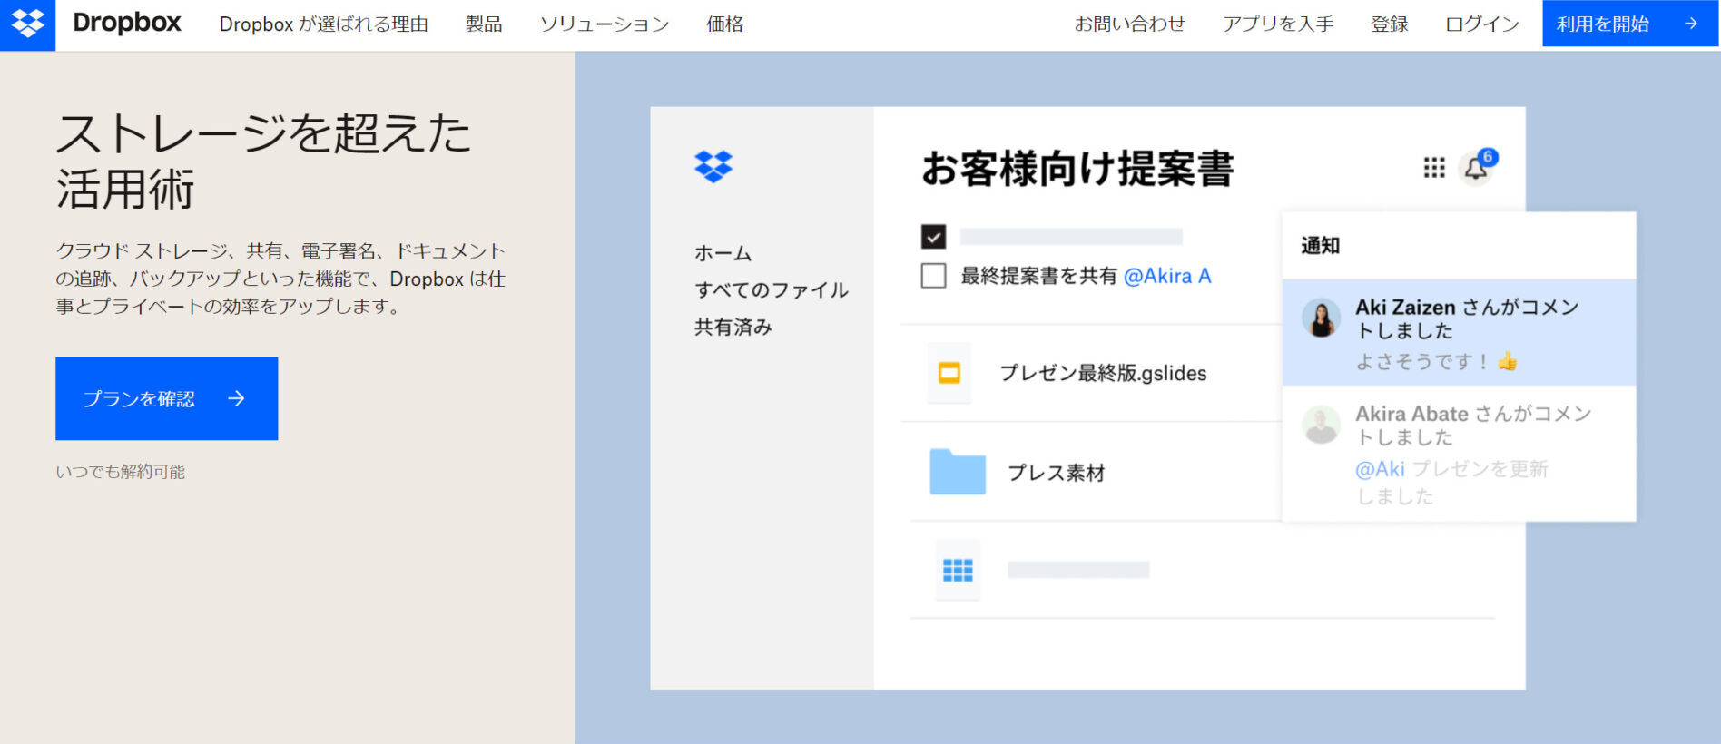The image size is (1721, 744).
Task: Click the いつでも解約可能 text
Action: pyautogui.click(x=121, y=472)
